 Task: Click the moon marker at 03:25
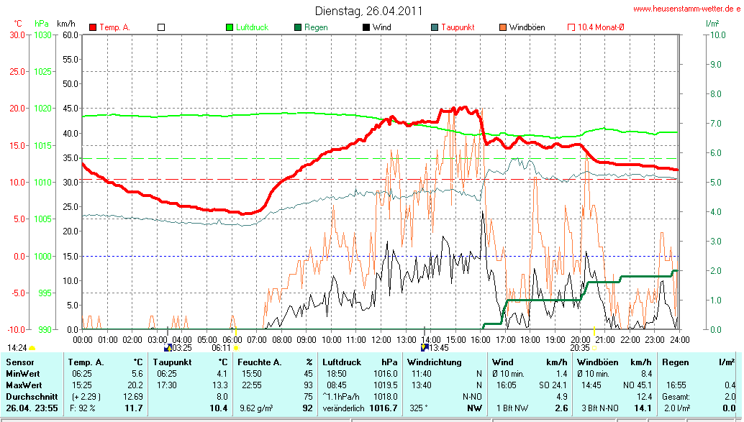[x=168, y=347]
